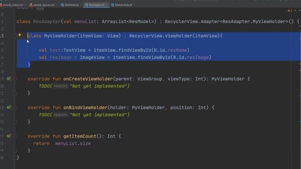
Task: Collapse the ResAdapter class fold marker
Action: point(15,22)
